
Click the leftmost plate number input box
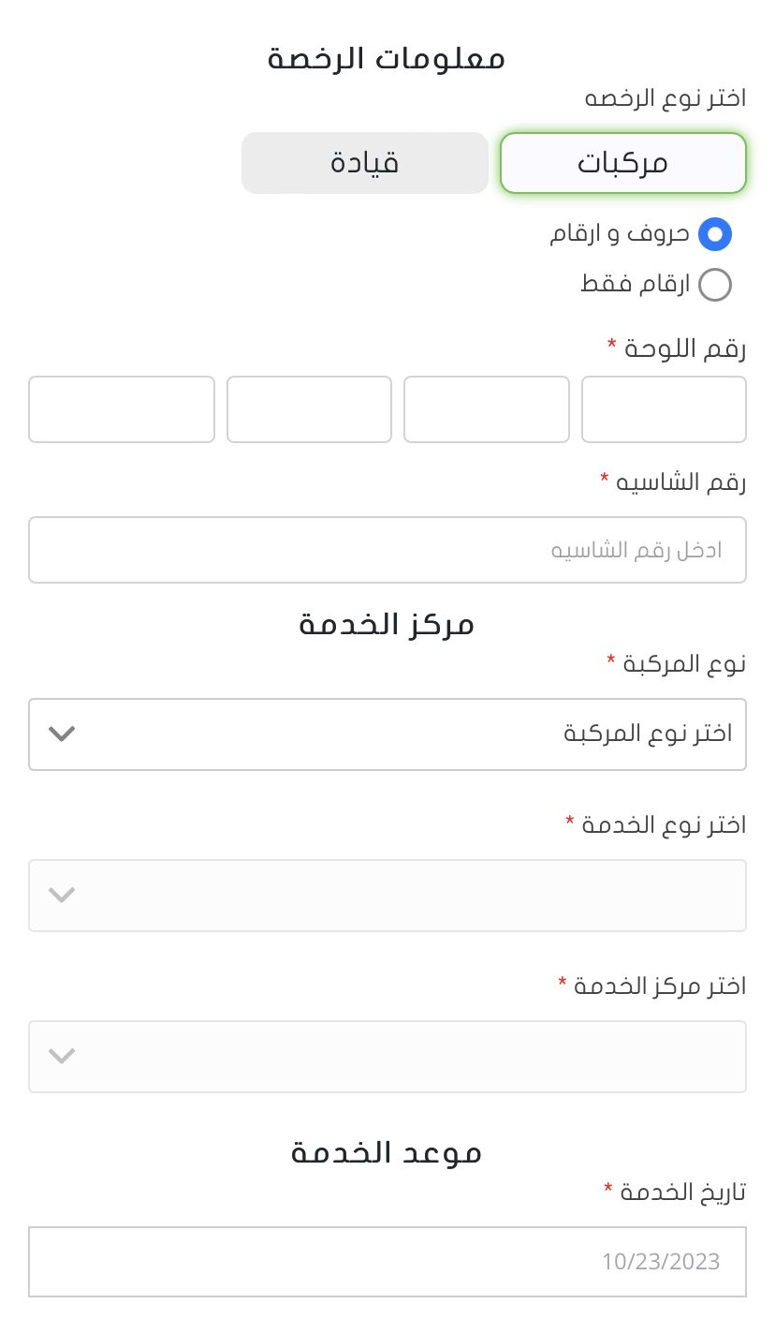click(x=122, y=409)
